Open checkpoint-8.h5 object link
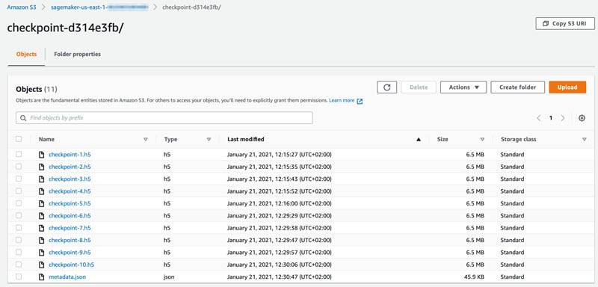The height and width of the screenshot is (287, 598). coord(70,240)
